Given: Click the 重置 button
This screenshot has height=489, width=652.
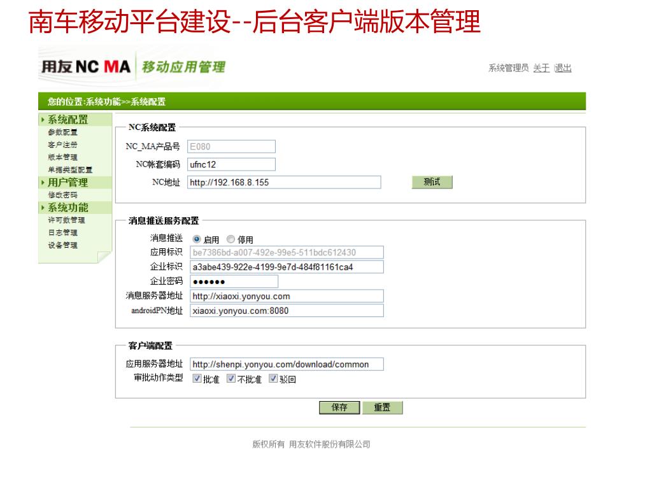Looking at the screenshot, I should pyautogui.click(x=382, y=407).
